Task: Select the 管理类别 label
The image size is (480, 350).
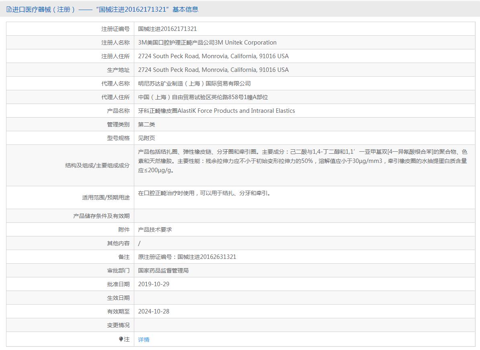Action: pyautogui.click(x=118, y=124)
